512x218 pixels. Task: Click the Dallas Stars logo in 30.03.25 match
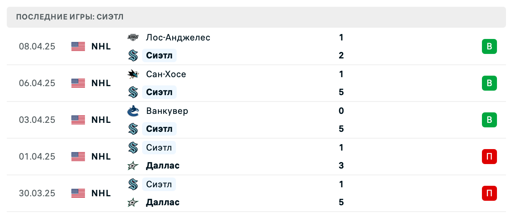[x=133, y=202]
